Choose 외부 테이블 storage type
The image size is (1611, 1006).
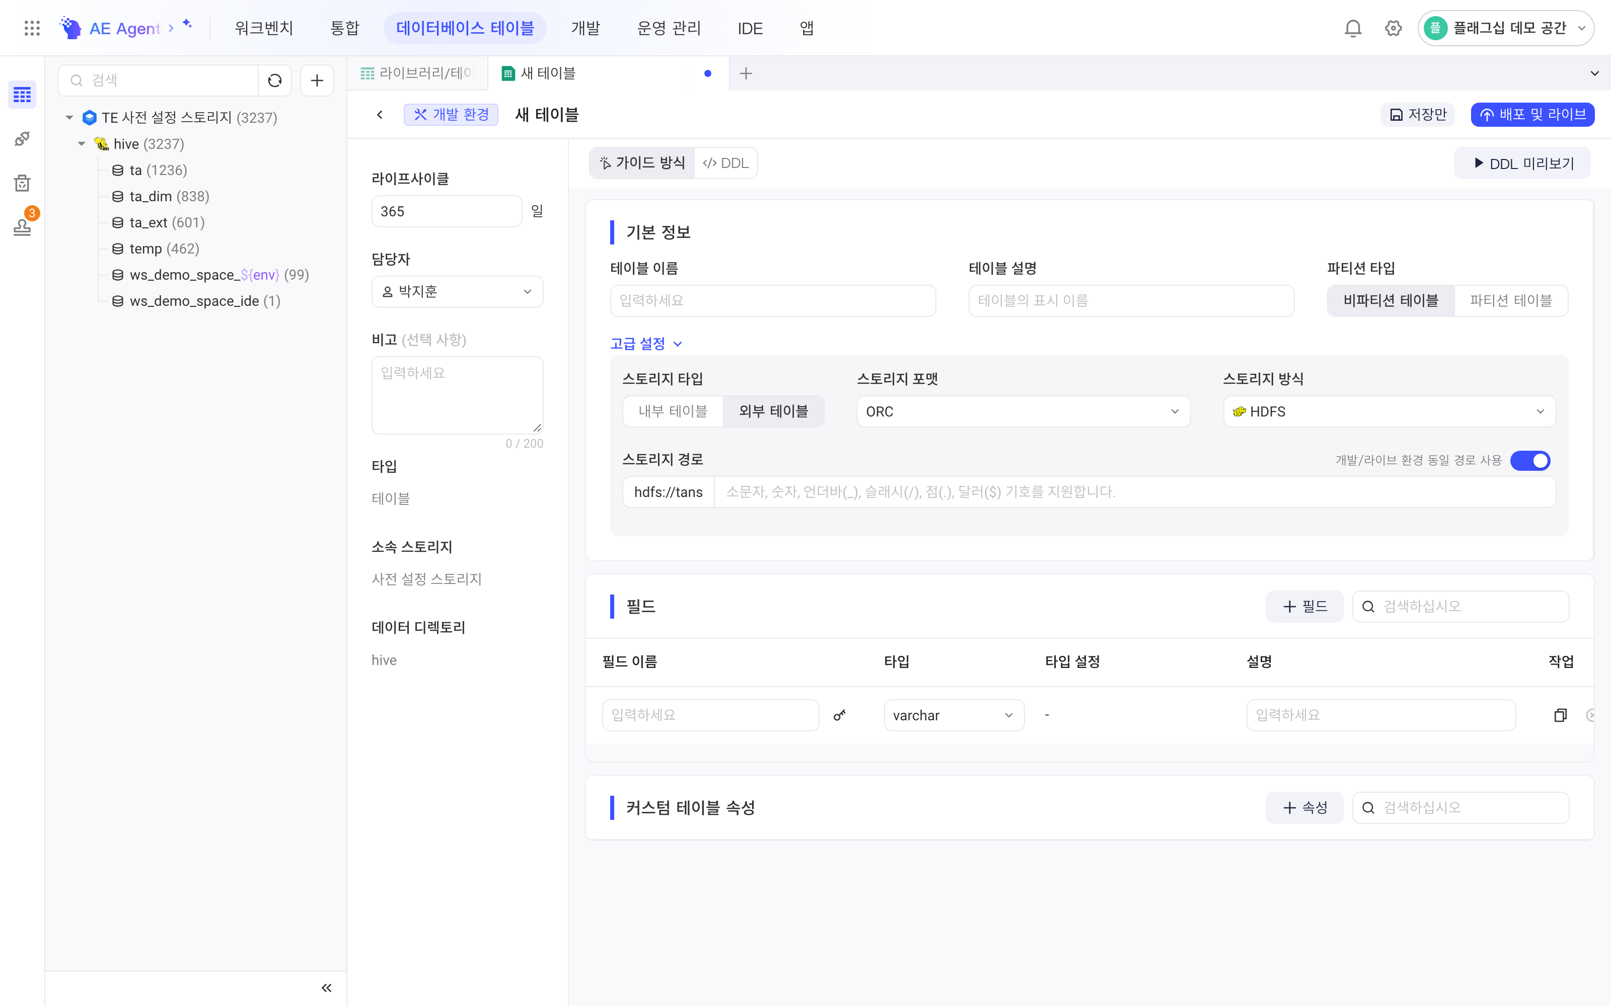[x=774, y=411]
